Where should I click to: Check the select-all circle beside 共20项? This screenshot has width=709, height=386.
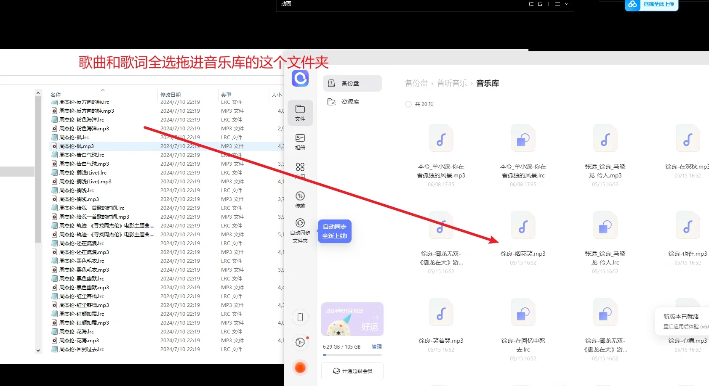point(408,104)
